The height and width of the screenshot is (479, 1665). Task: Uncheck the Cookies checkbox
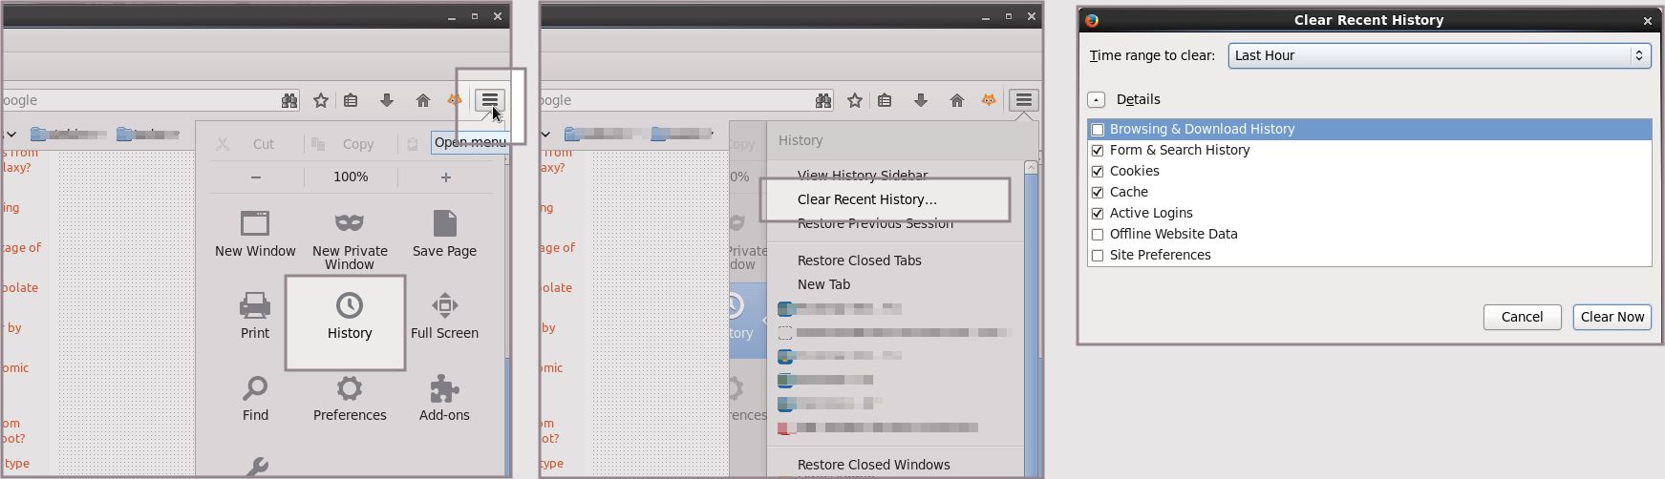pos(1098,172)
